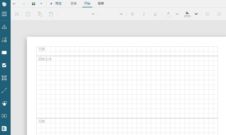
Task: Click the Redo arrow
Action: (x=23, y=4)
